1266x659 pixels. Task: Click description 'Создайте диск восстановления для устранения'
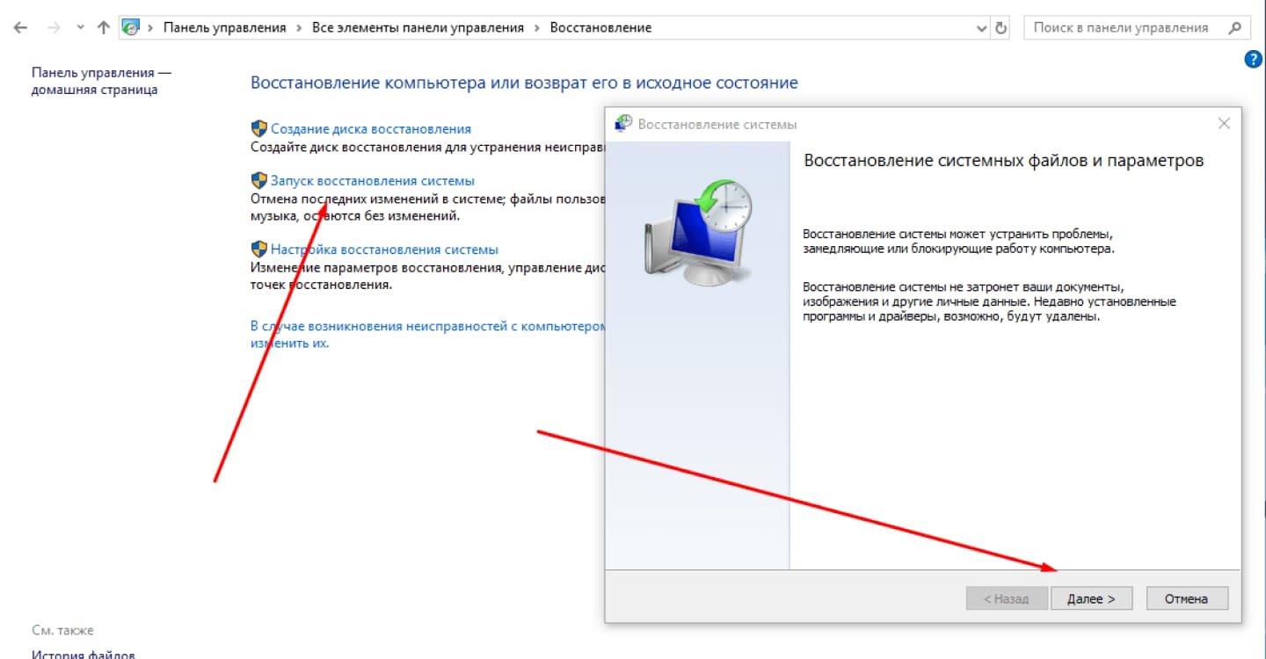tap(428, 148)
